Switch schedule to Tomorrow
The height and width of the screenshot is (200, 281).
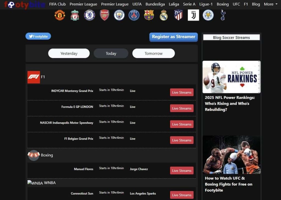154,53
